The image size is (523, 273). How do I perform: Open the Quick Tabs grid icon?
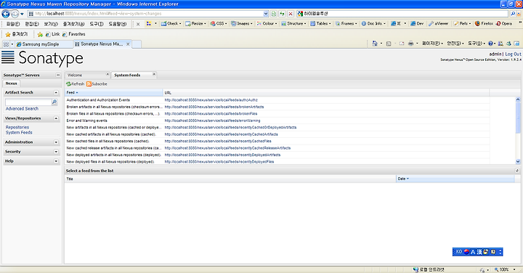[6, 44]
